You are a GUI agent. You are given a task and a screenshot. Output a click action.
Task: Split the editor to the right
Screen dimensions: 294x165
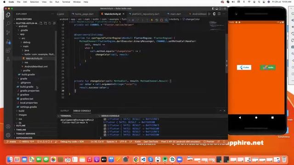point(219,14)
